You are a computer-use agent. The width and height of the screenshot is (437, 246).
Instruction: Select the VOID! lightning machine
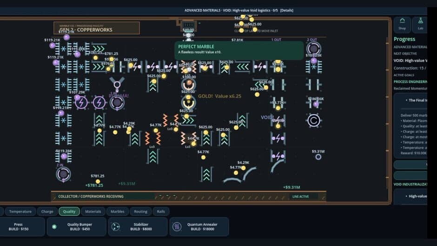pos(278,120)
